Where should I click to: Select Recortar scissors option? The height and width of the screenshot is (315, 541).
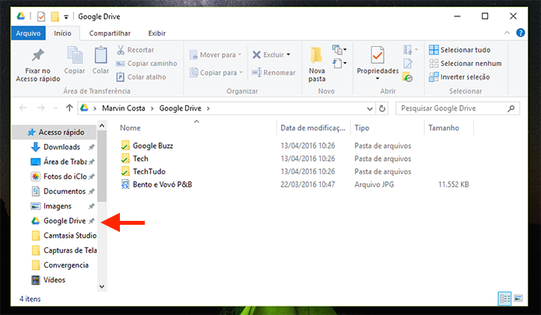135,50
